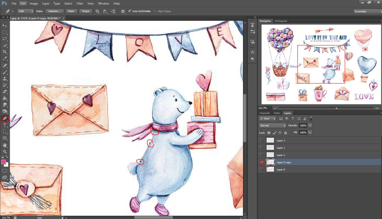Screen dimensions: 382x219
Task: Click the Make Shape button
Action: click(86, 11)
